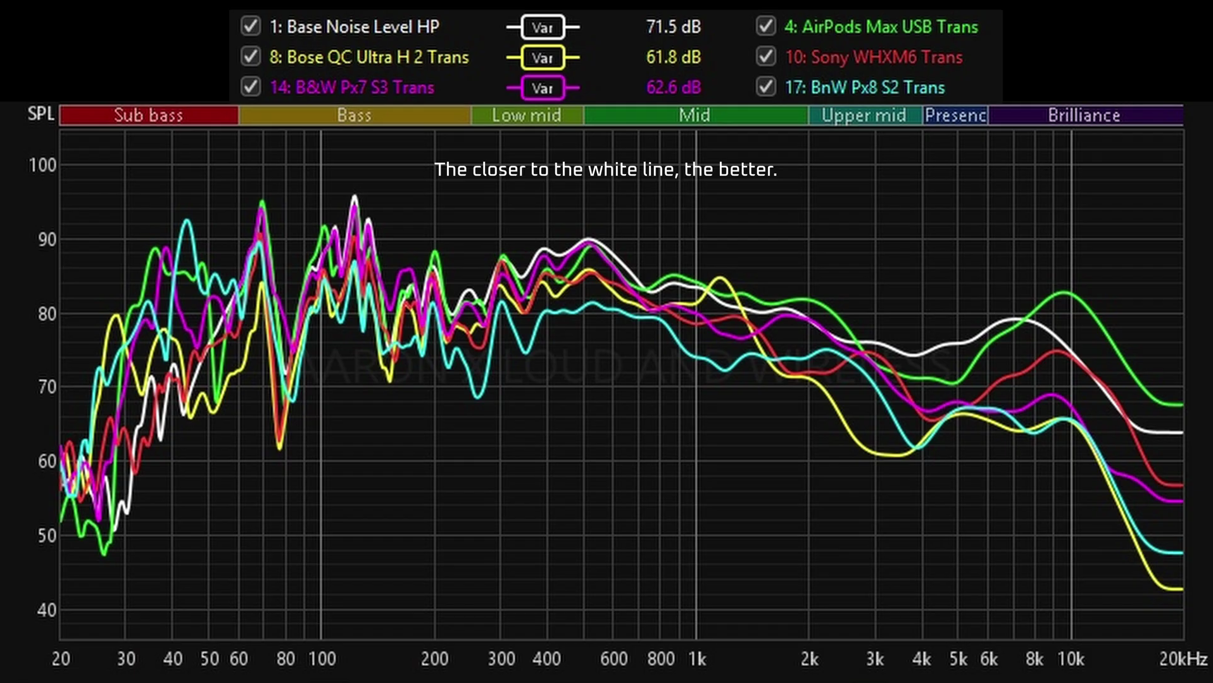
Task: Toggle the AirPods Max USB Trans checkbox
Action: [x=766, y=27]
